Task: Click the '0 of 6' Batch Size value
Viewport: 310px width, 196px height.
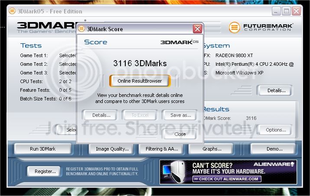Action: click(x=65, y=99)
